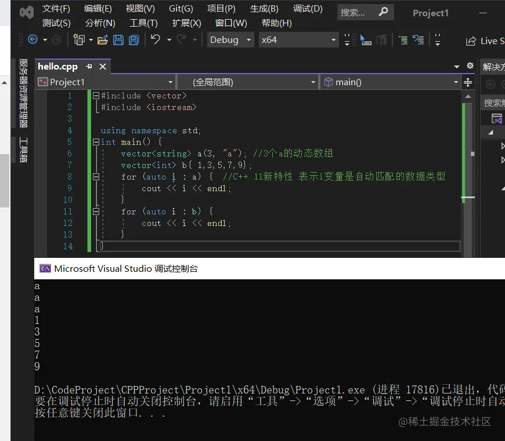
Task: Click the main() cube icon
Action: [328, 82]
